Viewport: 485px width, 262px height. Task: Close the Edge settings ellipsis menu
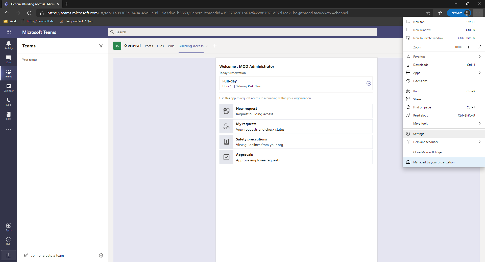click(478, 13)
